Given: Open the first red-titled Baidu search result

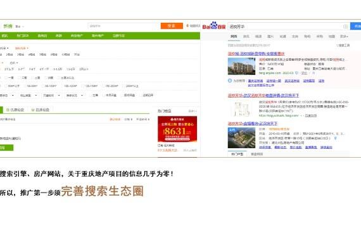Looking at the screenshot, I should pyautogui.click(x=256, y=54).
